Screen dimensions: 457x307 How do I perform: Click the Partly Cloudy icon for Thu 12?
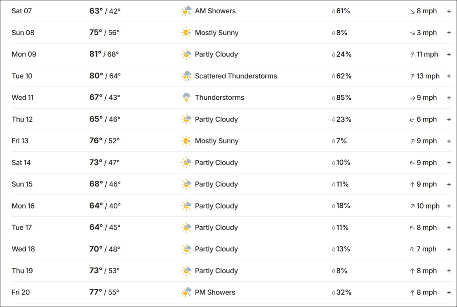[x=186, y=120]
